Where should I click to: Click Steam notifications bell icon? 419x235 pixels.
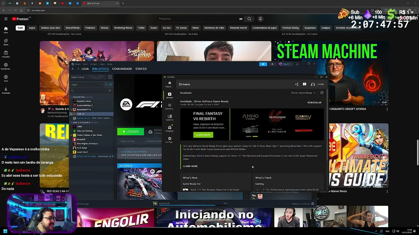272,64
